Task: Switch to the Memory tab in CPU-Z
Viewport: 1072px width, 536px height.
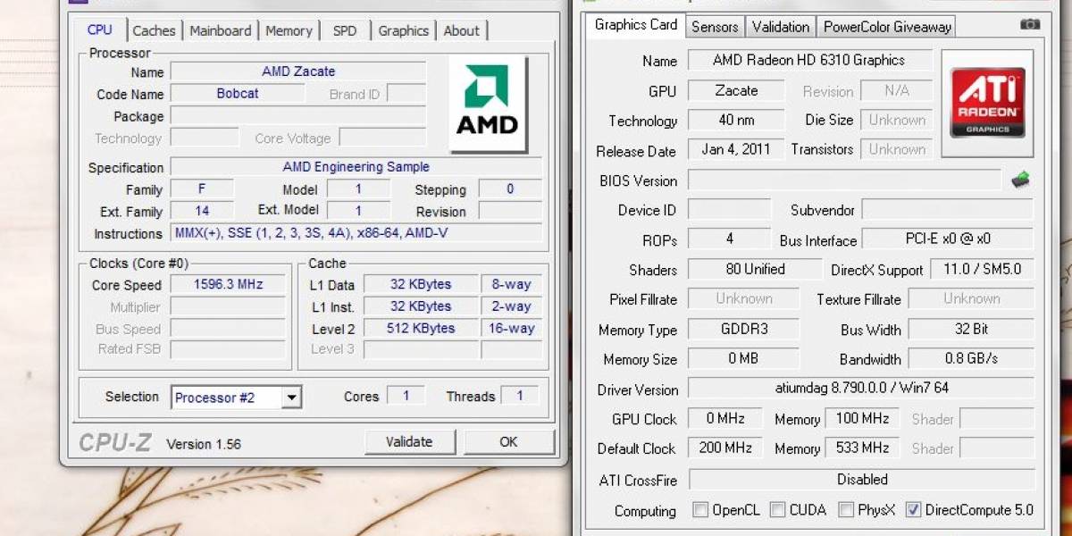Action: click(289, 30)
